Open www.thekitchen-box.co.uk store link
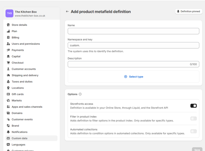Screen dimensions: 205x151 (30, 16)
